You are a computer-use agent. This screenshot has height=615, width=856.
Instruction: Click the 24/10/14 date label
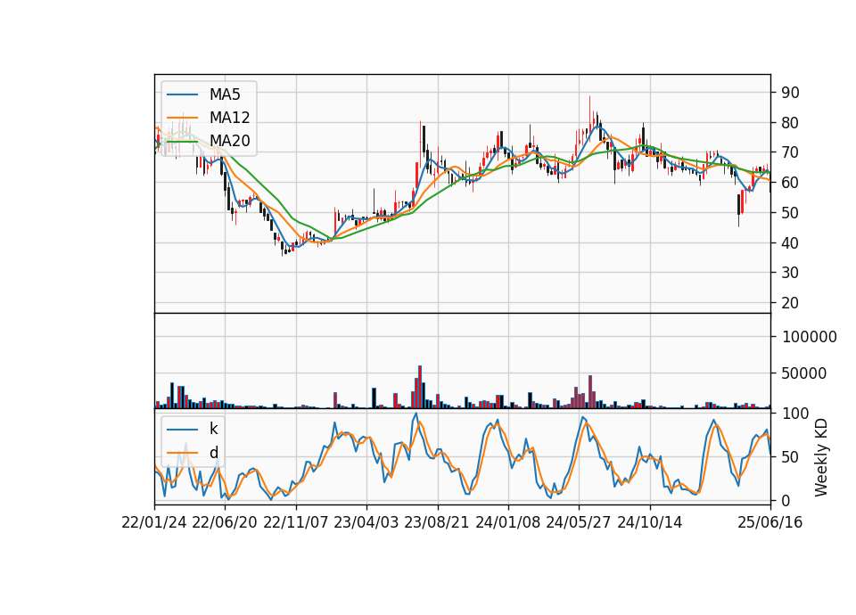pos(650,522)
